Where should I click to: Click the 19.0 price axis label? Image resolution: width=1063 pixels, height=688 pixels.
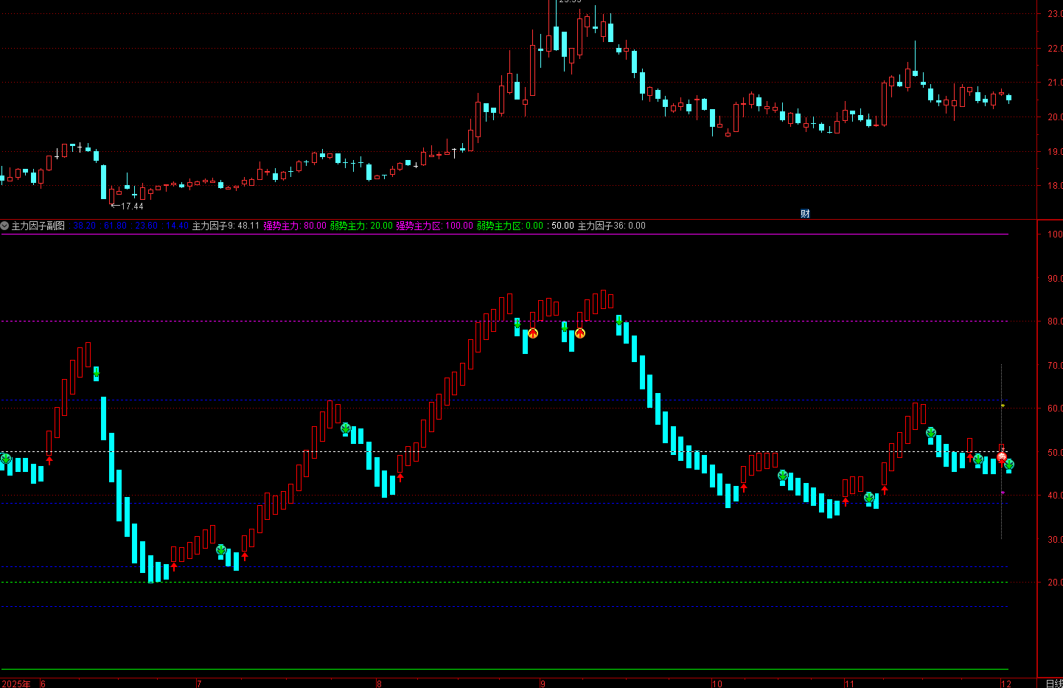[1055, 152]
